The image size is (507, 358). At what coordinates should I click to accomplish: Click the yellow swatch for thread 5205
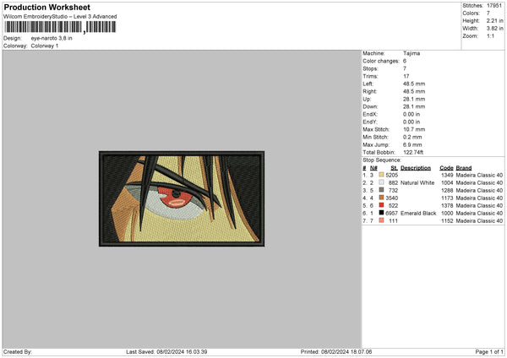[381, 175]
